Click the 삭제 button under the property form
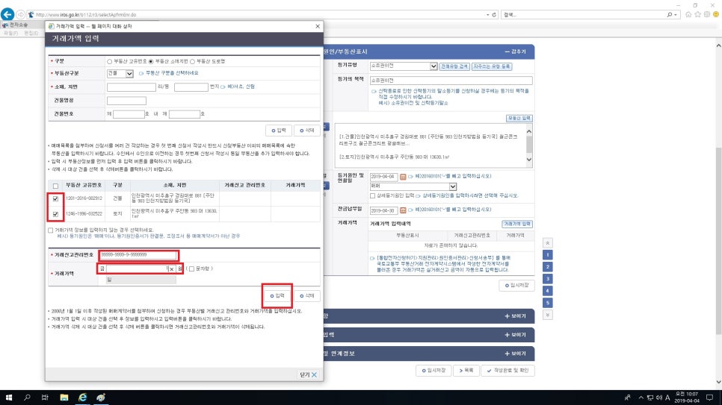Viewport: 722px width, 405px height. 306,131
